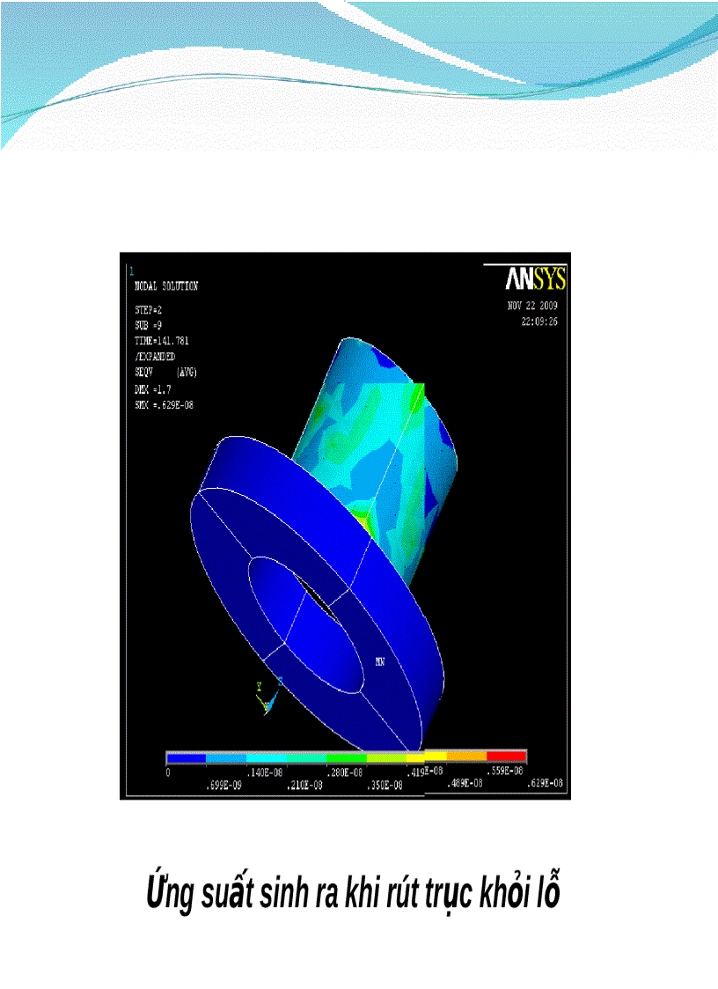Click the red segment of the stress color bar
This screenshot has height=989, width=718.
508,756
